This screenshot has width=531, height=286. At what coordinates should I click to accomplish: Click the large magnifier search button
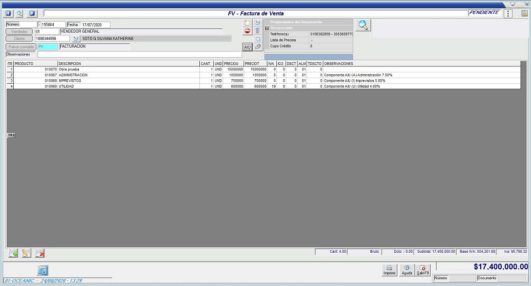click(x=363, y=25)
